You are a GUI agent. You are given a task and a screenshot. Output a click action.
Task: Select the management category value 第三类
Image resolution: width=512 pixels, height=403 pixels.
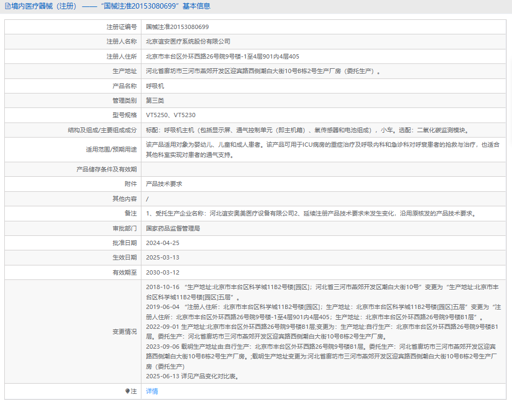pos(155,100)
